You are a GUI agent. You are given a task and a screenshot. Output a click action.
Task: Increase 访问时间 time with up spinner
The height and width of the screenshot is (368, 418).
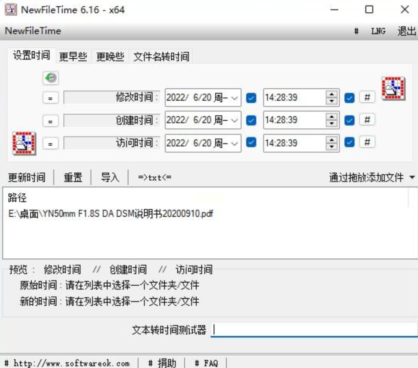click(332, 140)
